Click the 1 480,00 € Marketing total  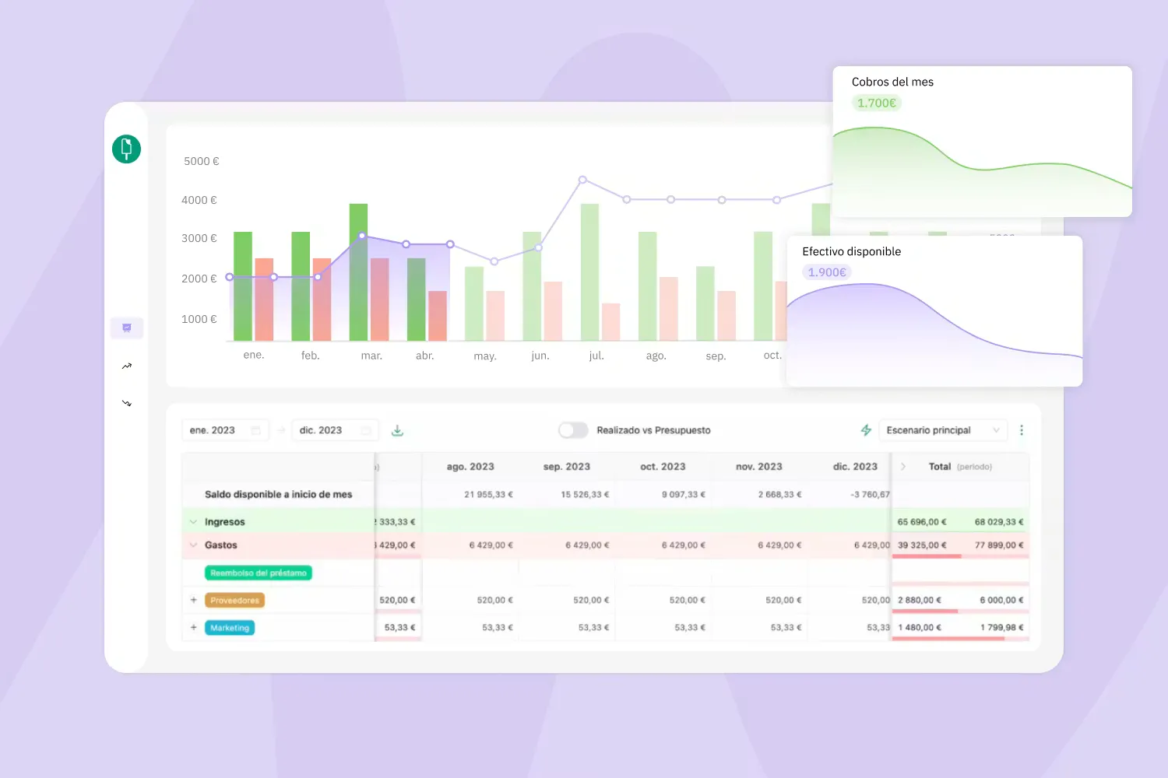[920, 628]
